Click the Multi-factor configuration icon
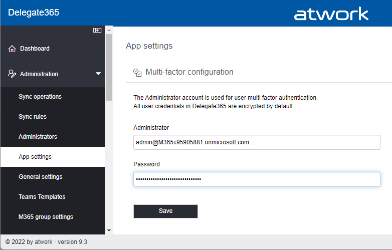Screen dimensions: 392x250 137,72
